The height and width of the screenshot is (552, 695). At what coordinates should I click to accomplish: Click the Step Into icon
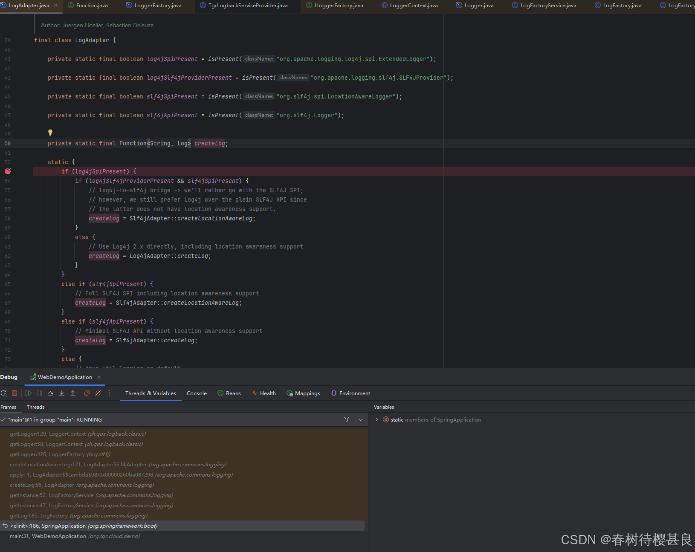coord(62,393)
